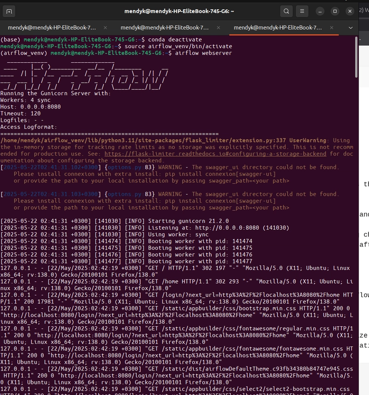Click the 'Workers: 4 sync' line
The image size is (369, 395).
(25, 100)
